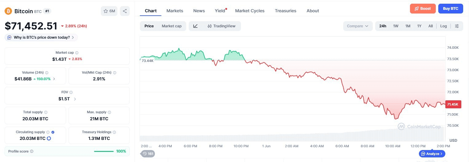The image size is (469, 162).
Task: Expand the FDV details chevron
Action: pyautogui.click(x=75, y=99)
